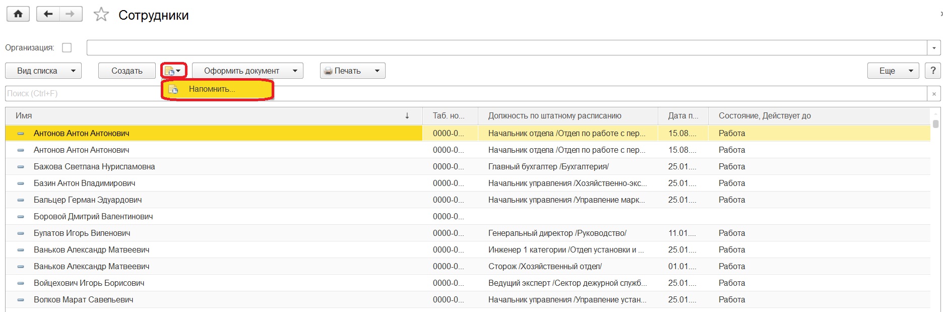Sort by the Имя column header
This screenshot has height=312, width=943.
[214, 115]
